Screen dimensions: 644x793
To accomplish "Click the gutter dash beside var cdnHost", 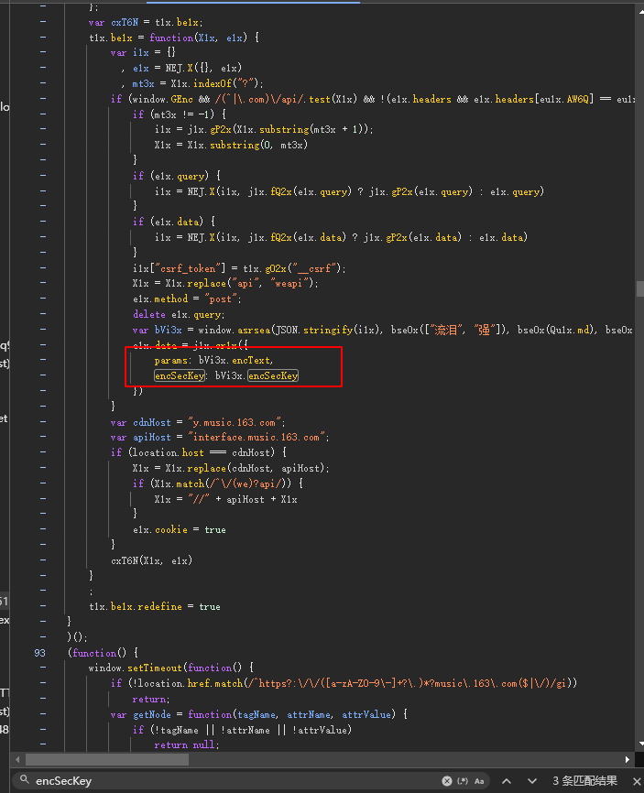I will click(42, 422).
